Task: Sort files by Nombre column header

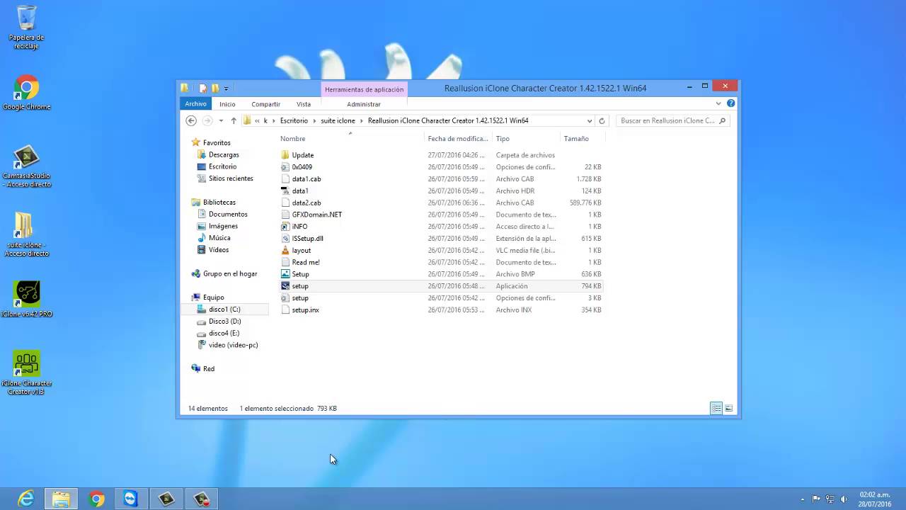Action: [293, 139]
